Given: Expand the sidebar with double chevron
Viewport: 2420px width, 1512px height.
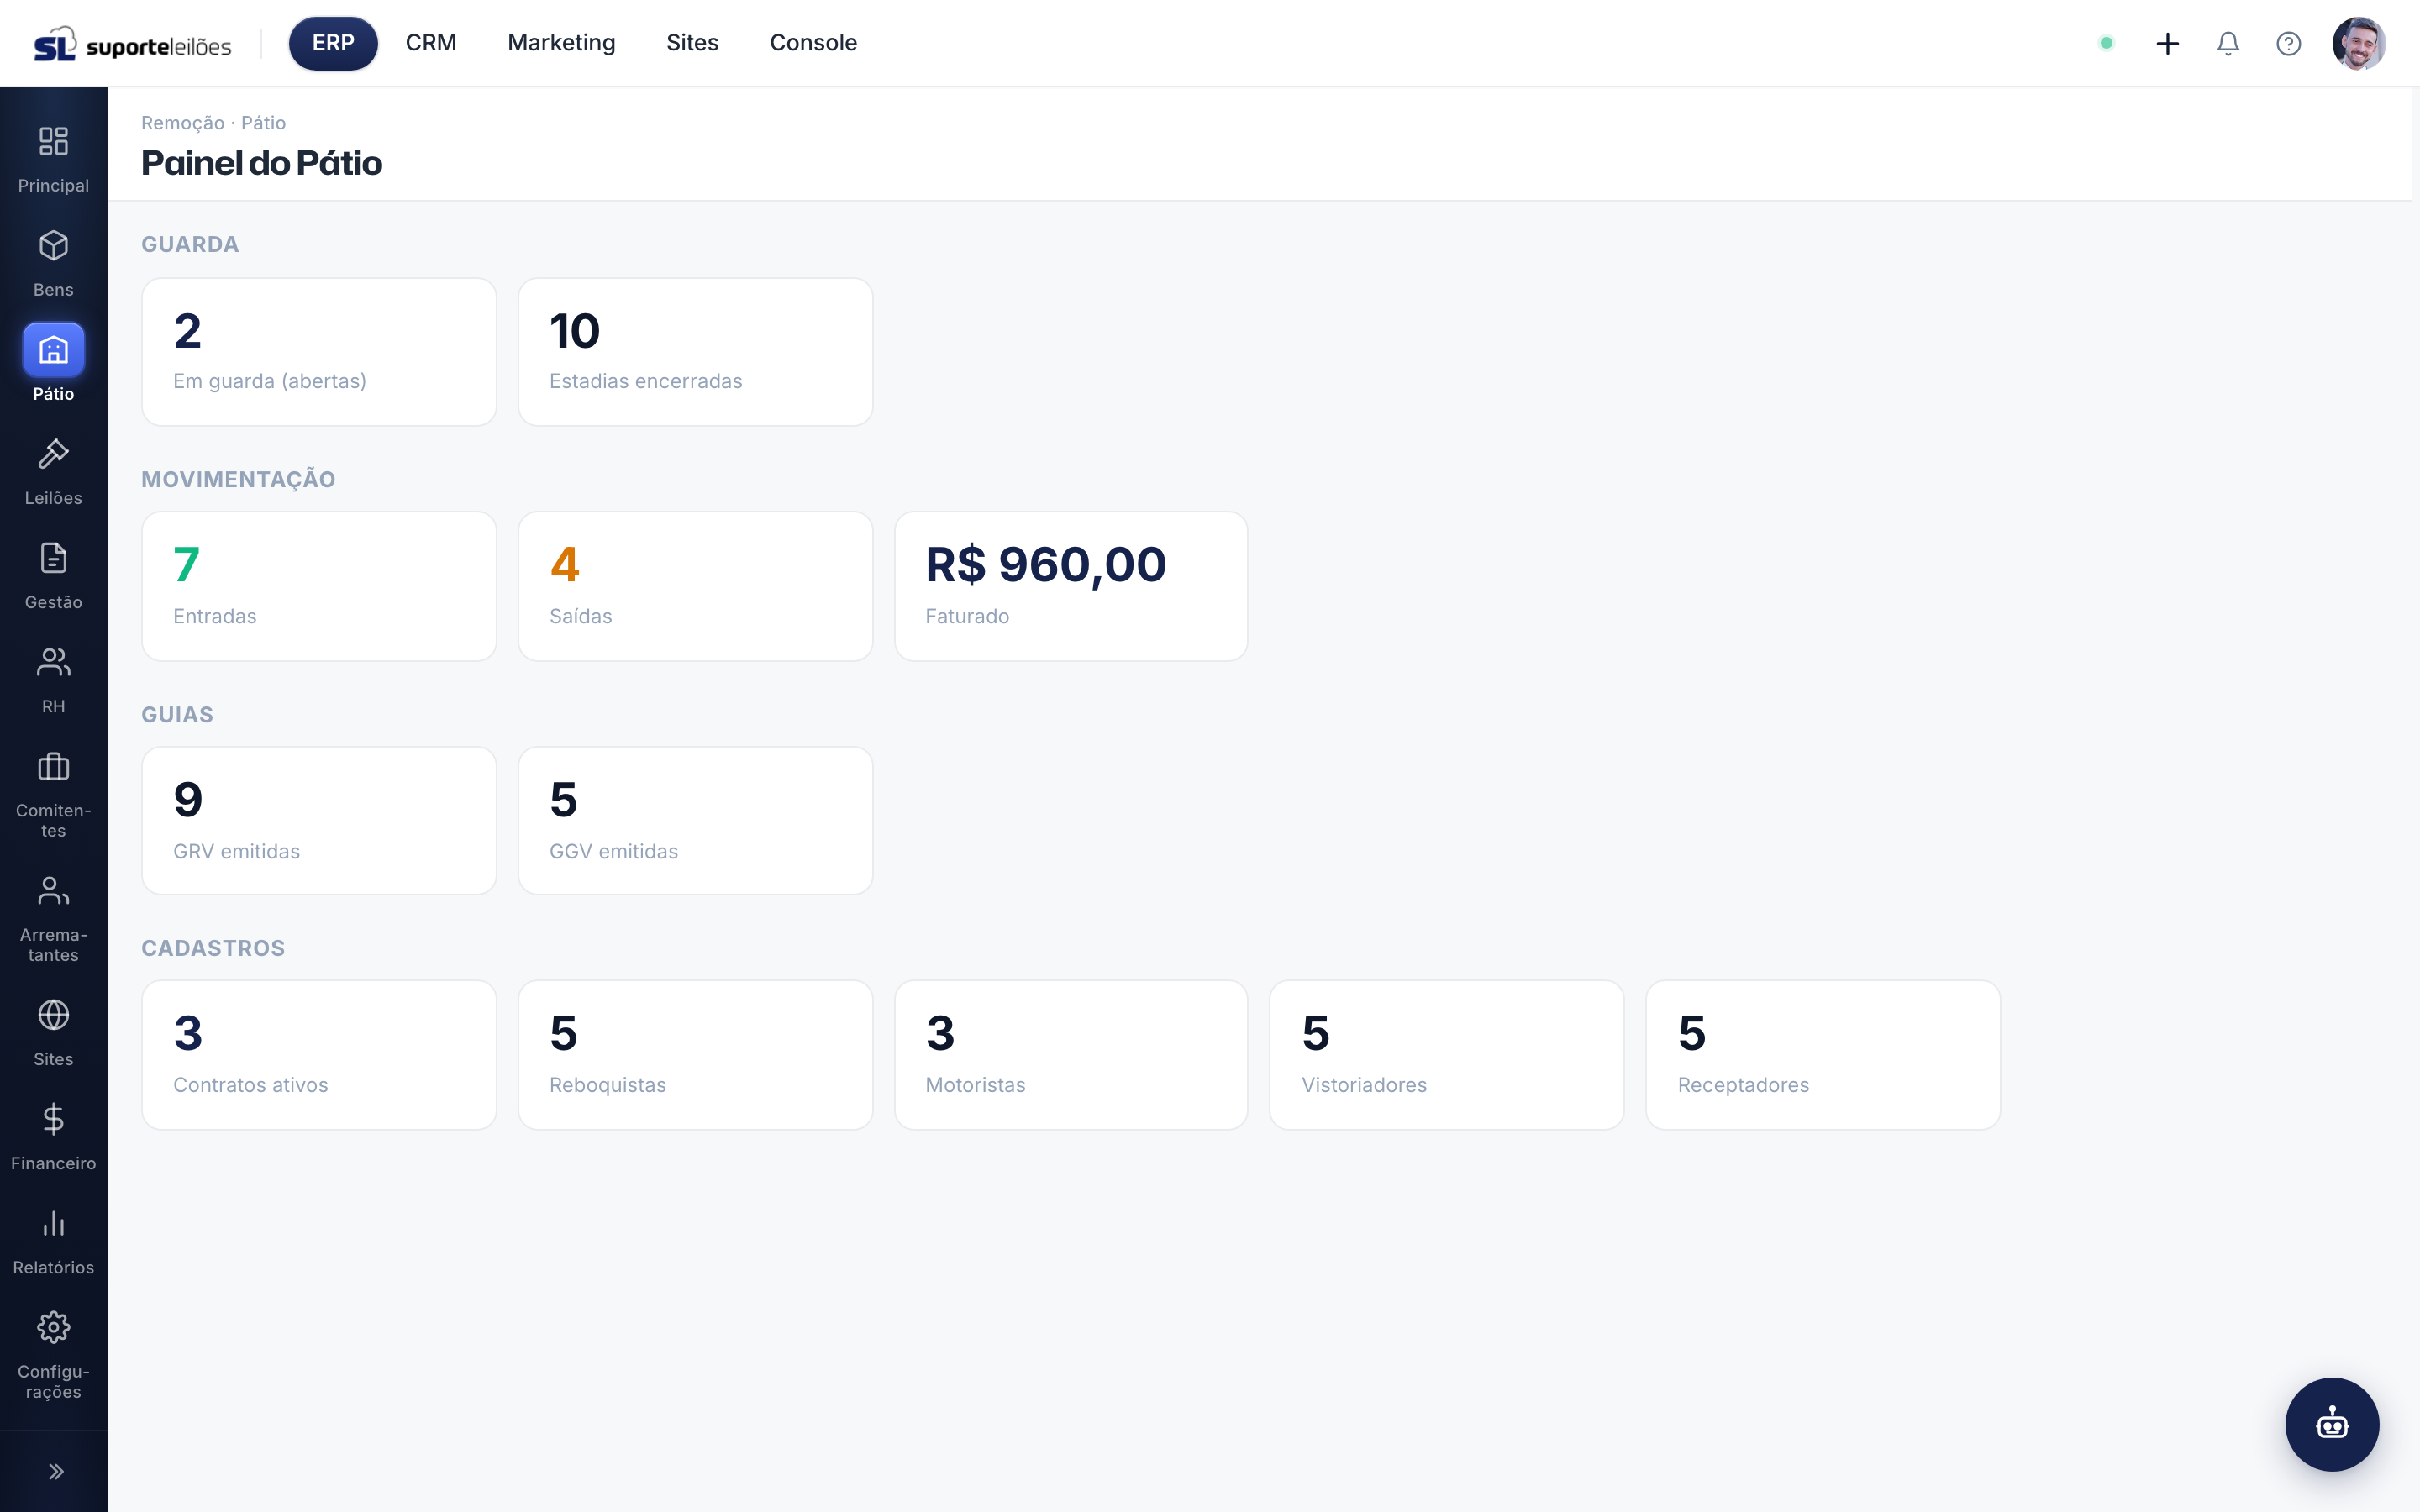Looking at the screenshot, I should point(55,1471).
